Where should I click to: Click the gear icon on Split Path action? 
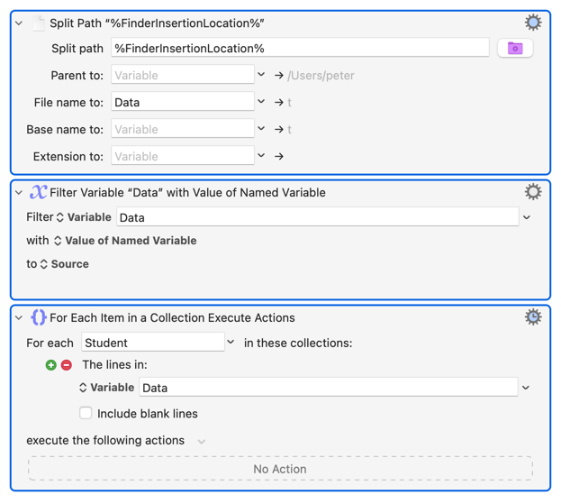(x=533, y=23)
